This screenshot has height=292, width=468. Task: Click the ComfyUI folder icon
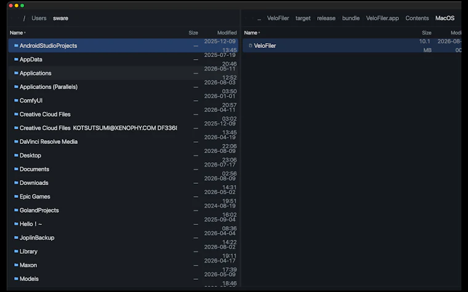pyautogui.click(x=16, y=100)
